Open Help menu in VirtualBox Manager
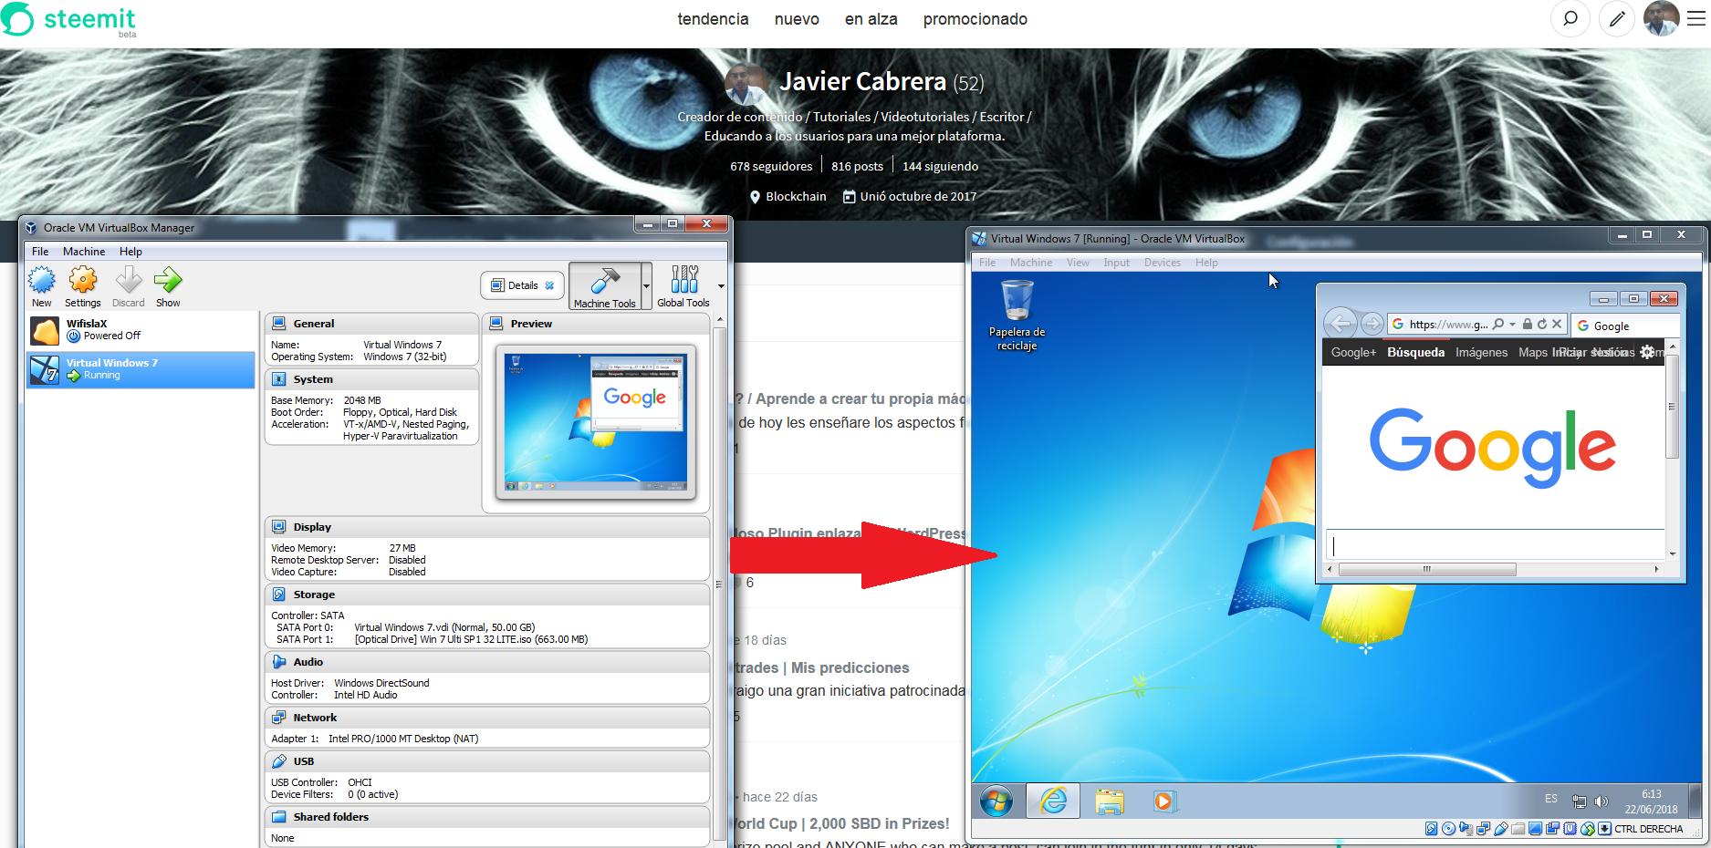Viewport: 1711px width, 848px height. click(130, 252)
